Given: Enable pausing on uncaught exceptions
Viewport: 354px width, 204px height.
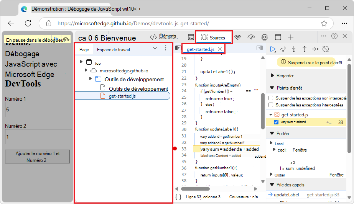Looking at the screenshot, I should tap(271, 98).
